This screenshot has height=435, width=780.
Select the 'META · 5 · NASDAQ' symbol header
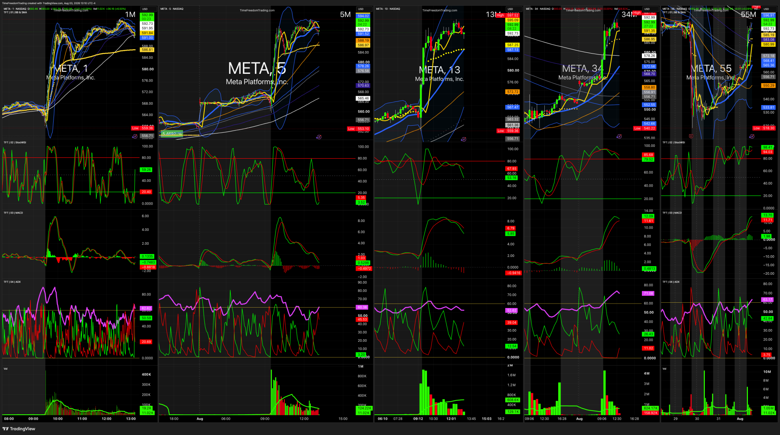172,9
